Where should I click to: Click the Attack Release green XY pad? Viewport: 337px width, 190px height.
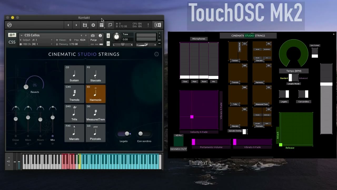point(296,129)
